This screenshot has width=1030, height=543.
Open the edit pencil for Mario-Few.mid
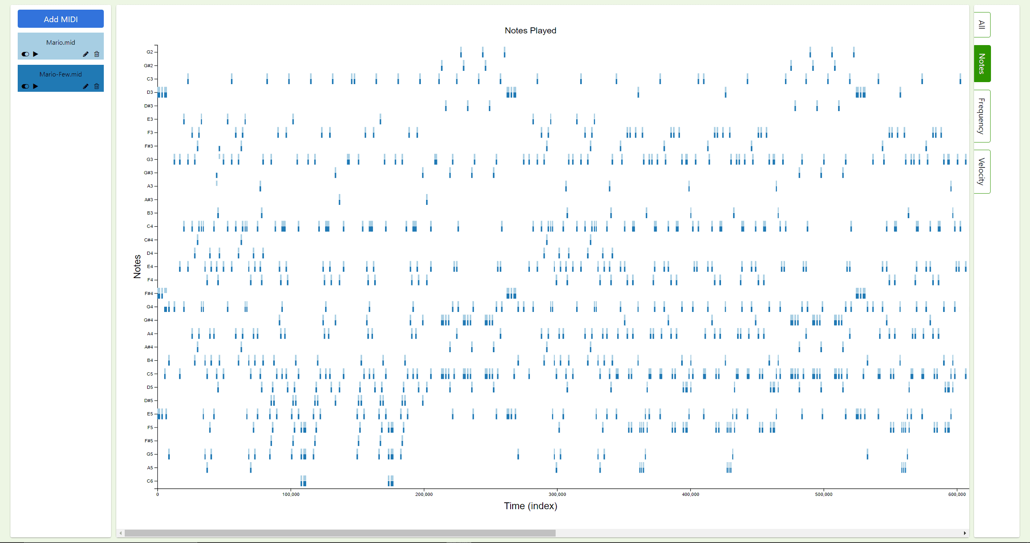click(x=85, y=86)
